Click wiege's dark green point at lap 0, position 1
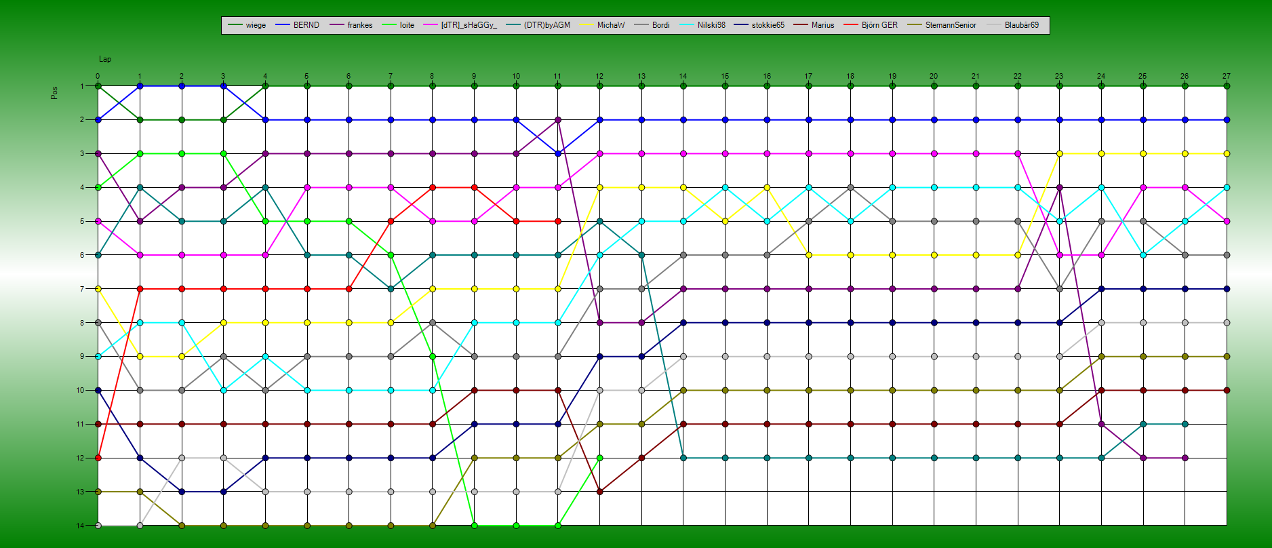 coord(98,86)
